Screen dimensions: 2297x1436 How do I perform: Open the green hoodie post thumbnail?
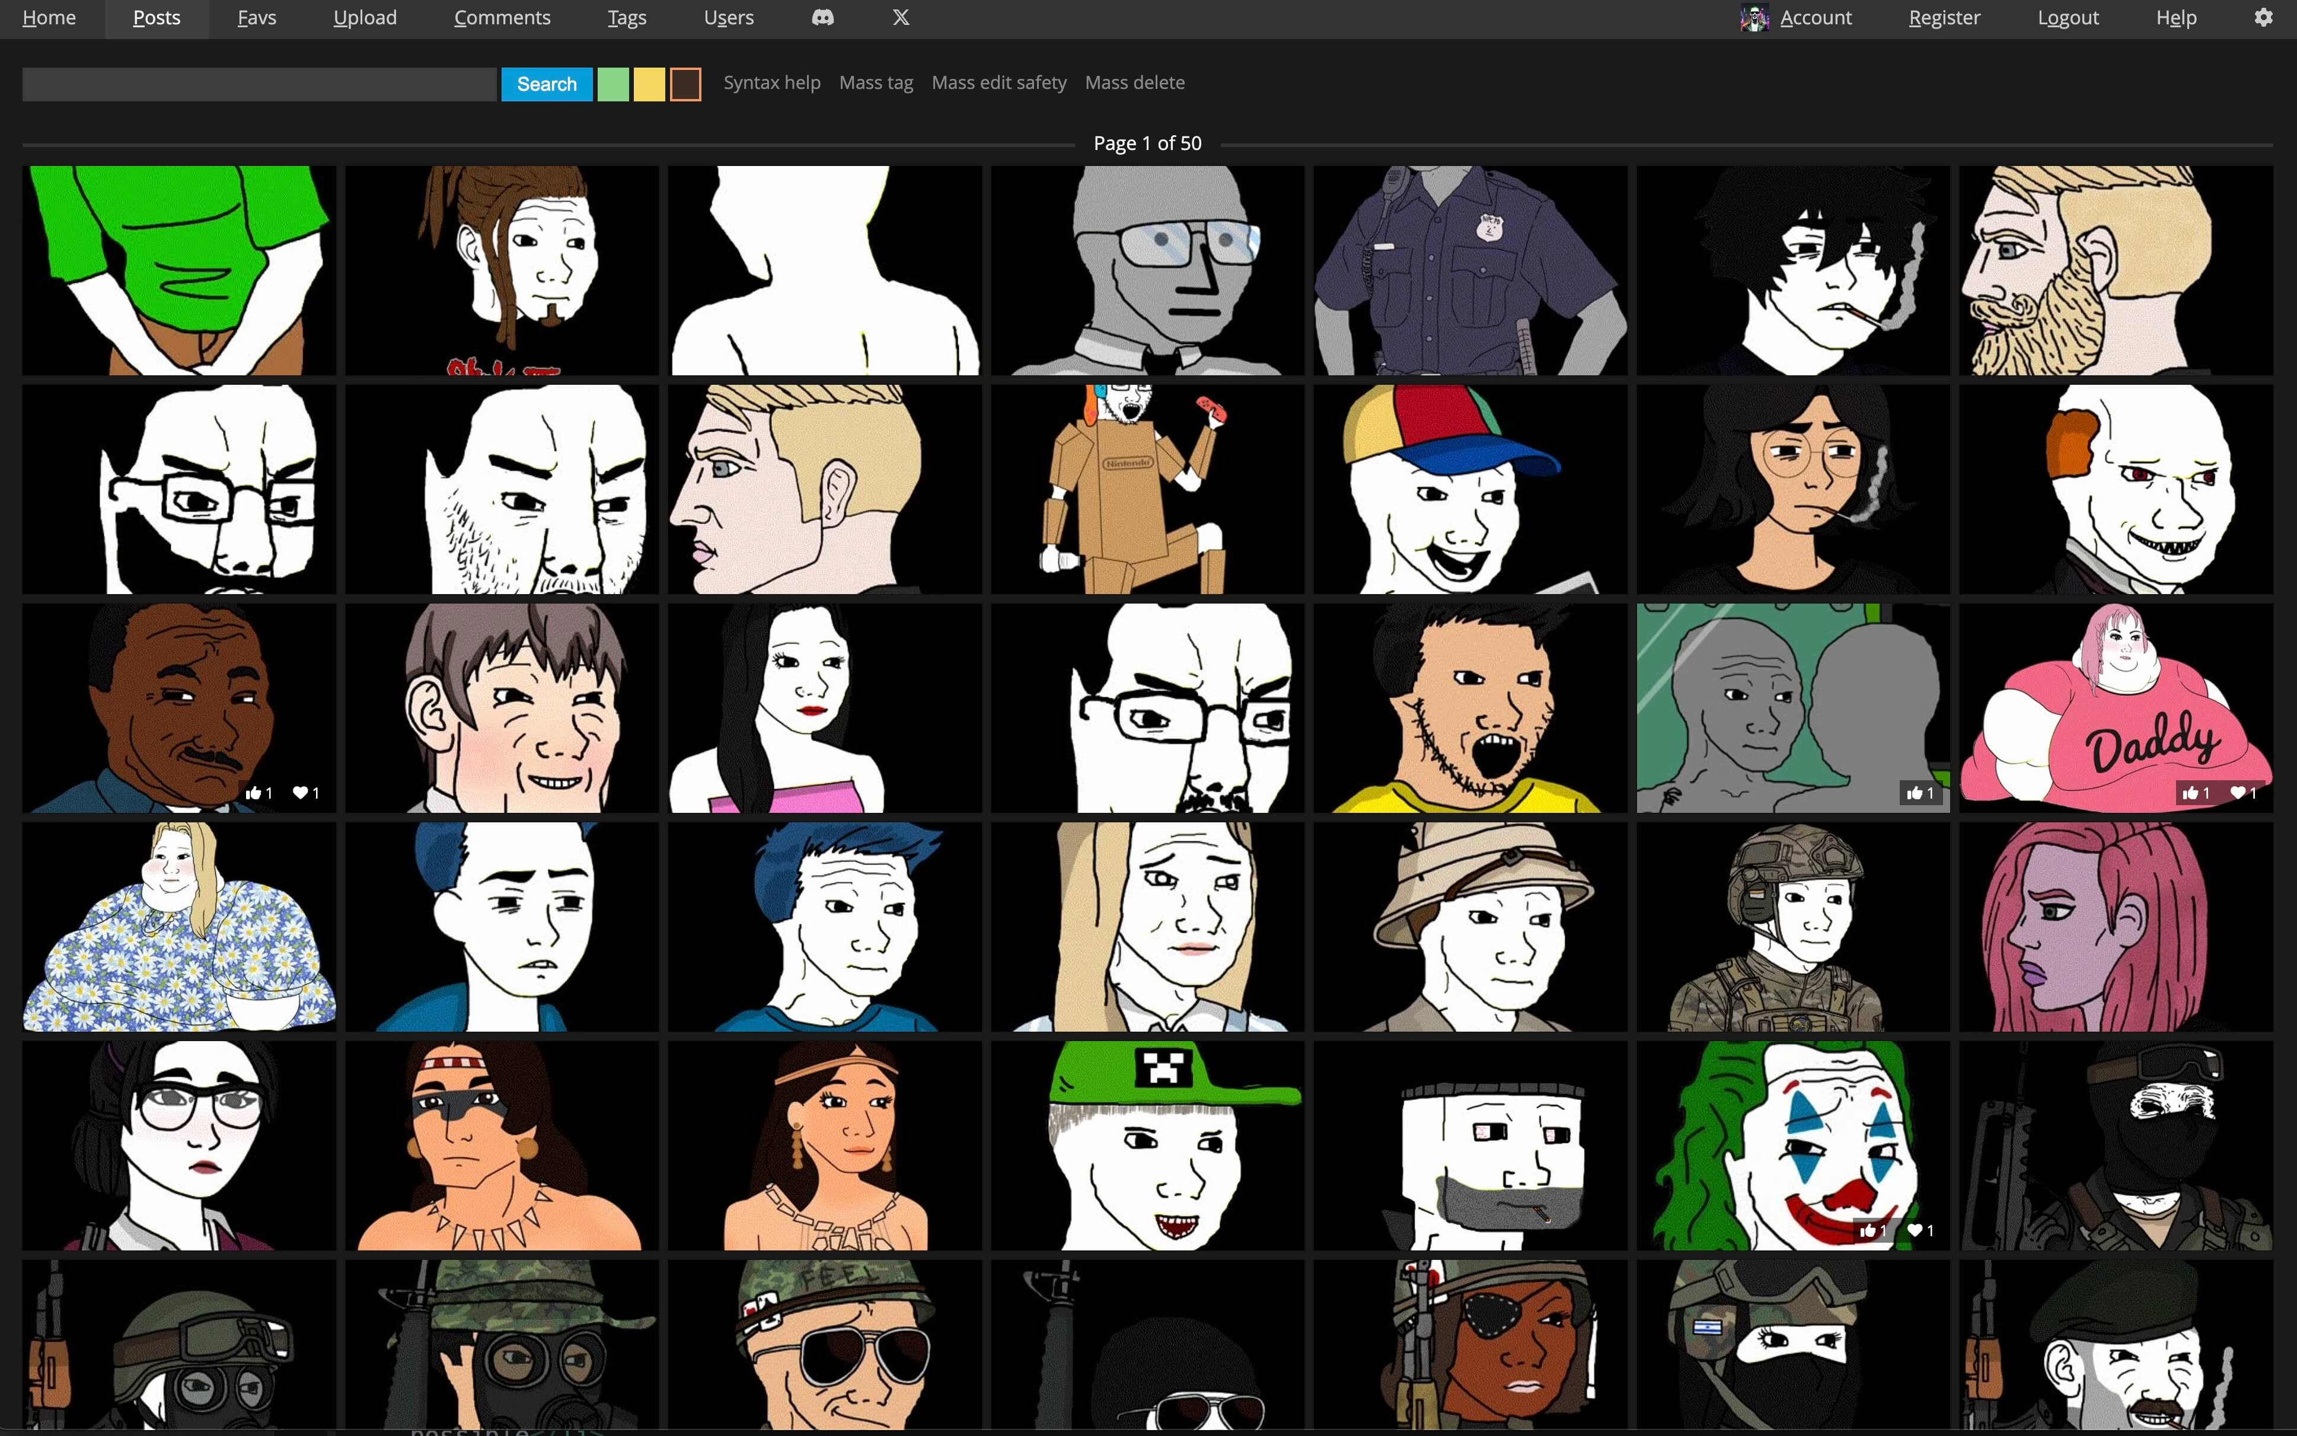(x=178, y=271)
